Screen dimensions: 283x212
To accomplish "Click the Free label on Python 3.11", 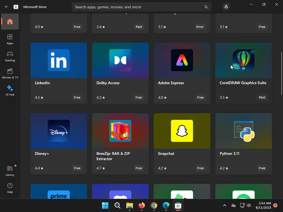I will [x=262, y=168].
